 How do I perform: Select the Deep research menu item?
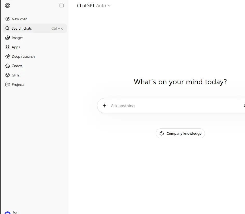35,56
